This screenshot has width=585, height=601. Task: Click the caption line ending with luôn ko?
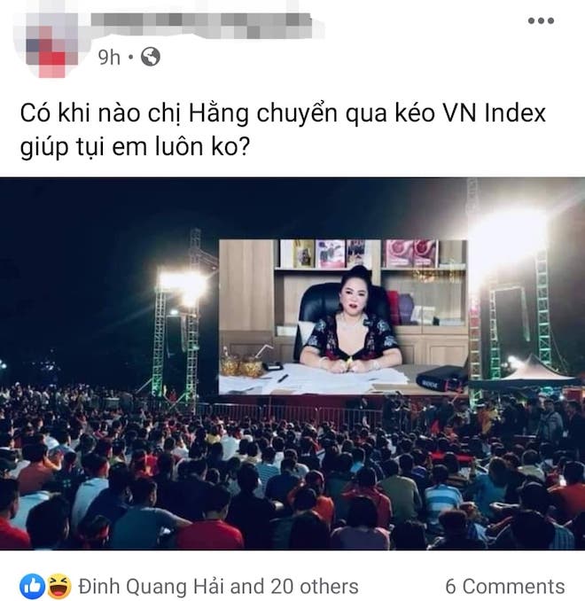click(x=135, y=147)
